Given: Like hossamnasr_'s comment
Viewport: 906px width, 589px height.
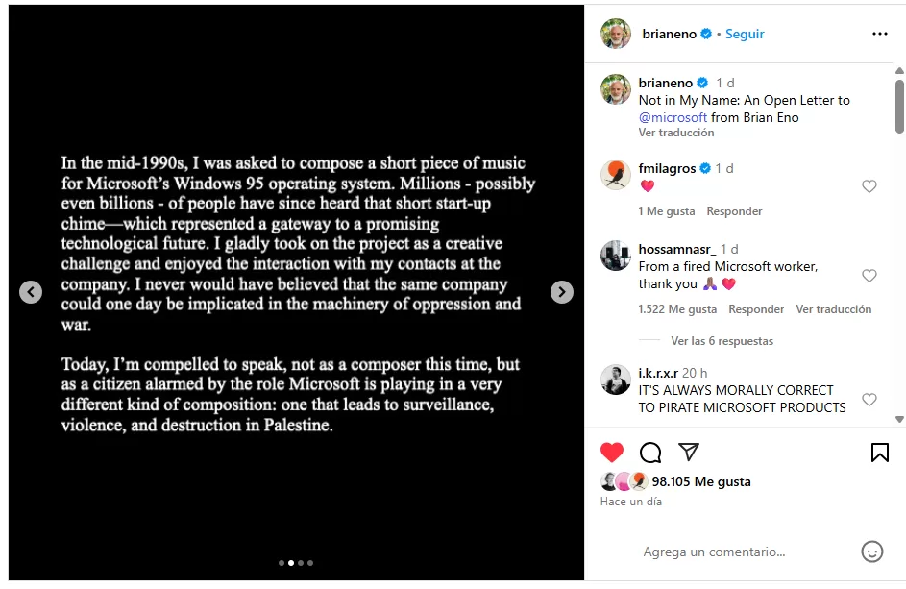Looking at the screenshot, I should (869, 276).
